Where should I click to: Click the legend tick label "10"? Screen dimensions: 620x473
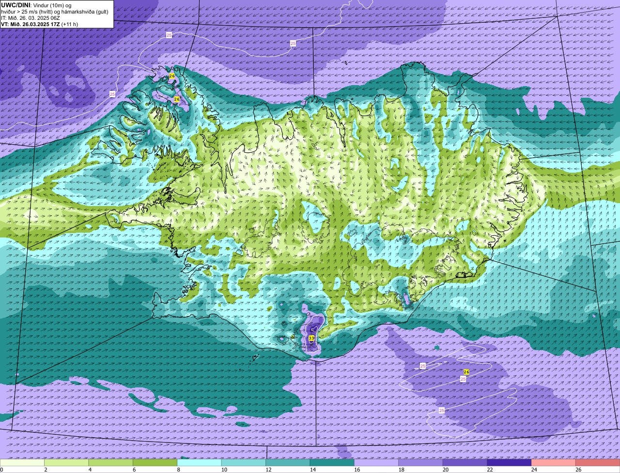[224, 470]
